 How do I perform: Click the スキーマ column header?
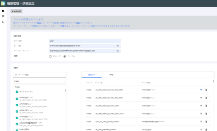(x=89, y=83)
